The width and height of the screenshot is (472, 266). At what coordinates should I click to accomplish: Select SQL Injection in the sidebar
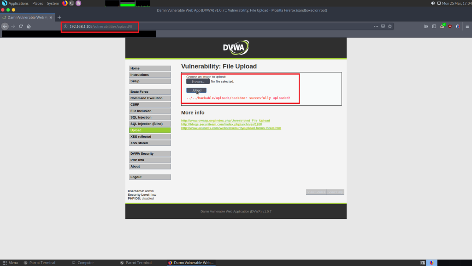150,117
